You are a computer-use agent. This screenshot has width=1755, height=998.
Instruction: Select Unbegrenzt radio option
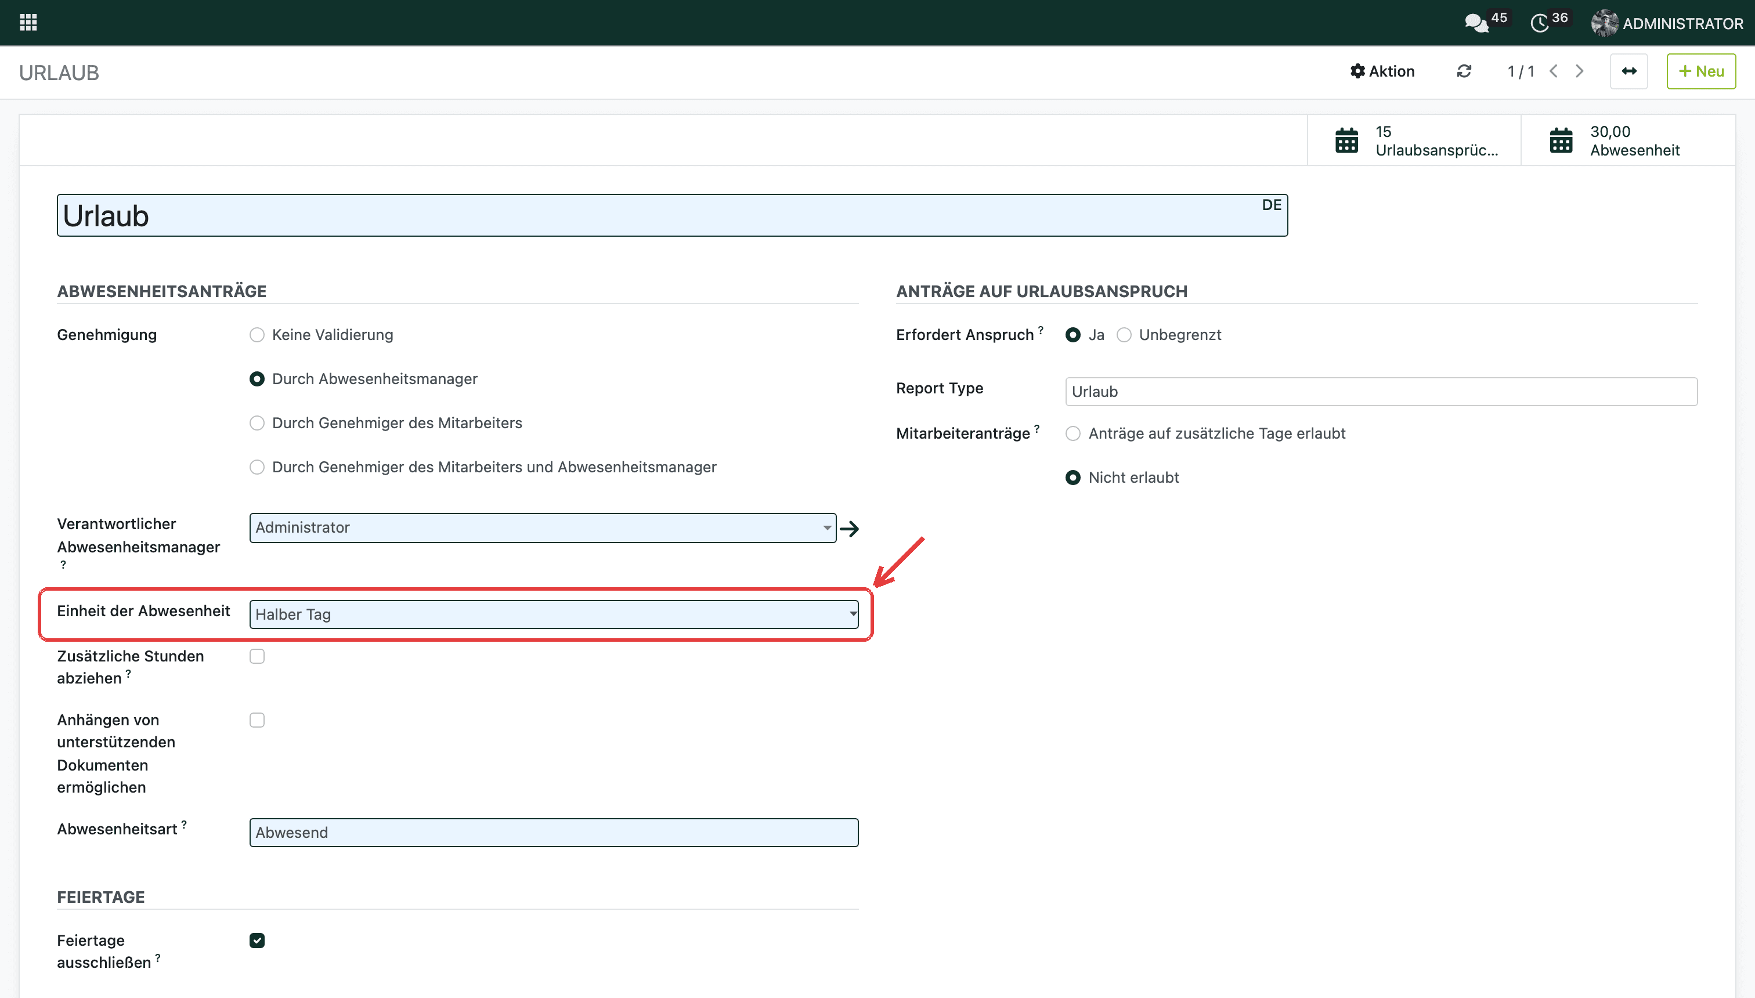(x=1124, y=335)
